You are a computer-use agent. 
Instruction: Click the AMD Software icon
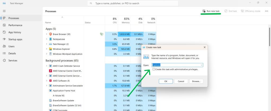point(50,81)
